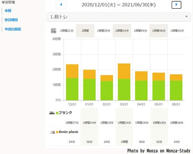Viewport: 193px width, 154px height.
Task: Open the プランク book thumbnail image
Action: [52, 113]
